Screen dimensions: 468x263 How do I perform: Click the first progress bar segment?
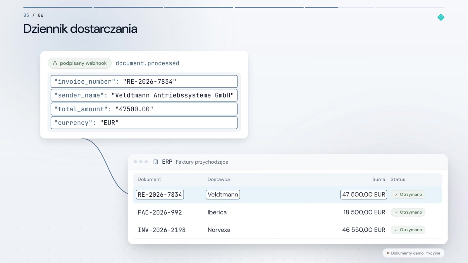(58, 7)
